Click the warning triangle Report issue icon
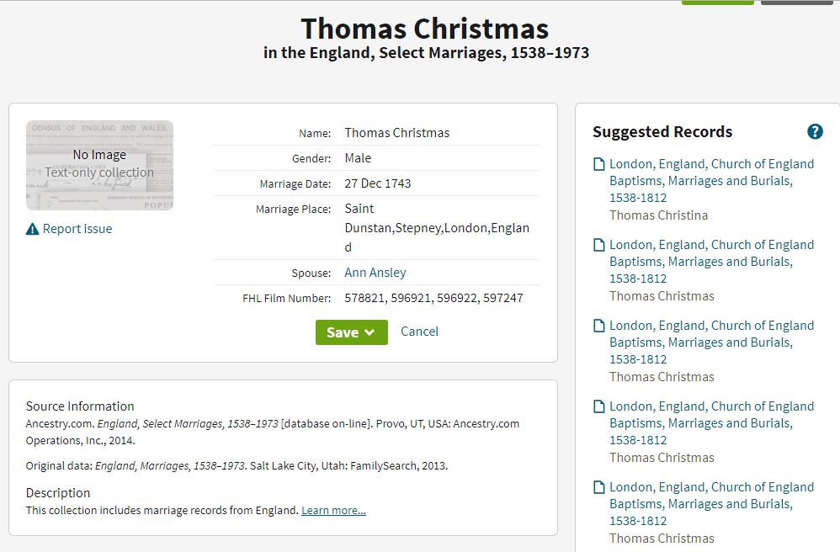This screenshot has height=552, width=840. coord(32,229)
